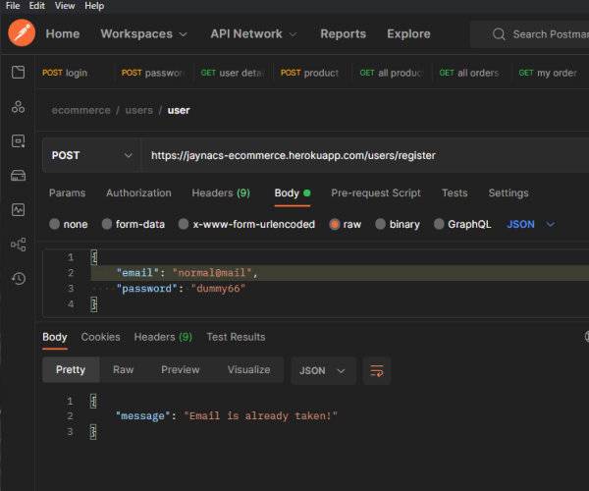Switch to GET all orders tab

(471, 73)
